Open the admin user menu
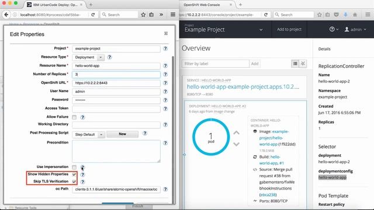This screenshot has width=374, height=210. [x=355, y=30]
